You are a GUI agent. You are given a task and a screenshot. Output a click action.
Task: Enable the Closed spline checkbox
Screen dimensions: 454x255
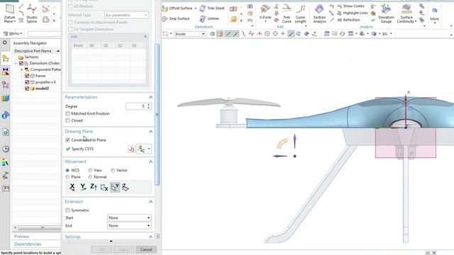click(67, 120)
